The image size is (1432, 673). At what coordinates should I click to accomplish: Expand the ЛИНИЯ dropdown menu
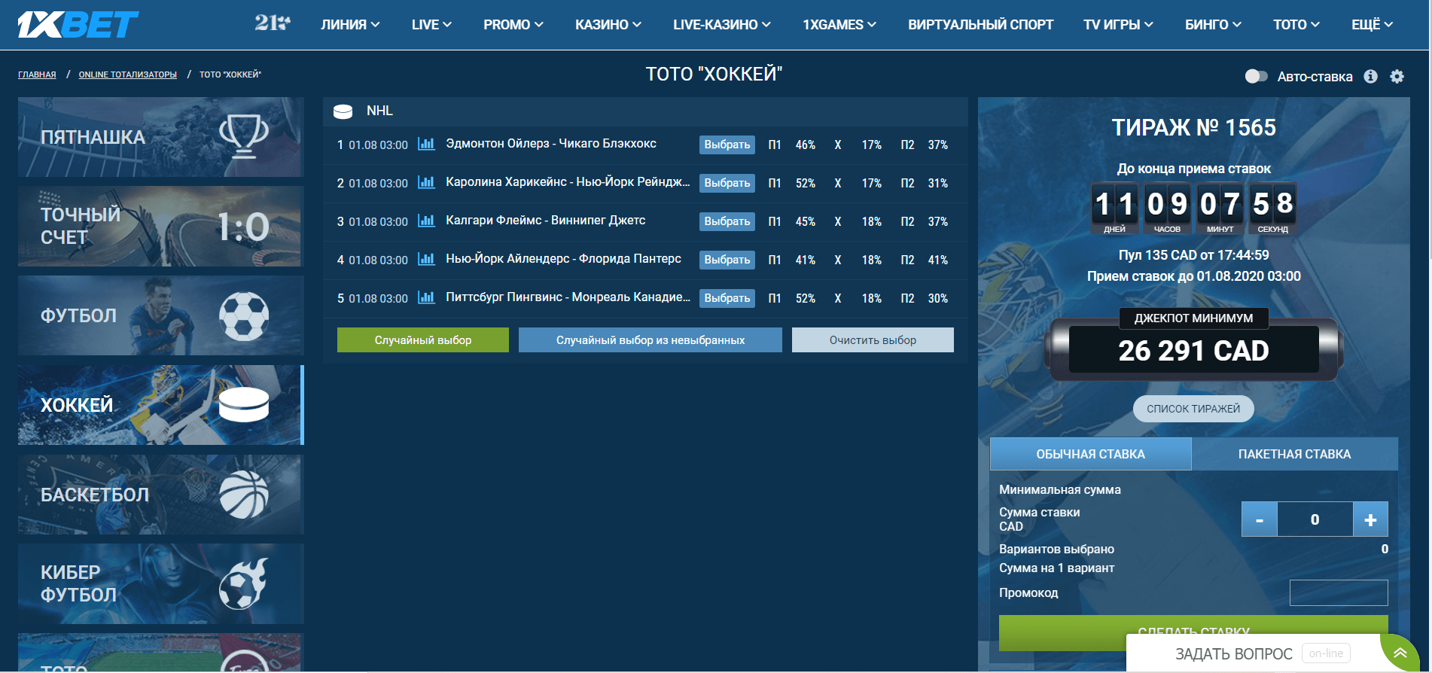[350, 25]
